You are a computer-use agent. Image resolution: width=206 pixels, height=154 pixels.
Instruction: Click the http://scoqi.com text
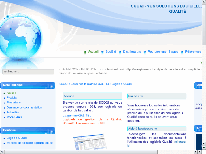click(x=137, y=69)
